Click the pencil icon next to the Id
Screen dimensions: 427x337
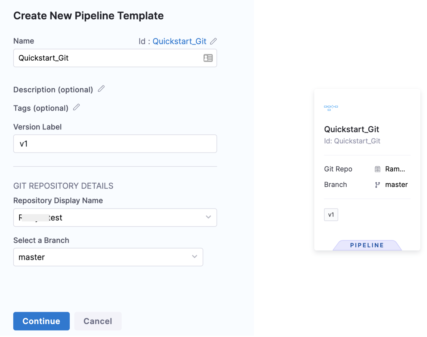click(x=213, y=41)
